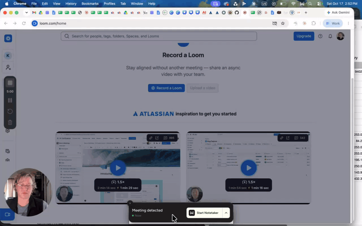
Task: Click Ask Gemini button
Action: click(x=338, y=12)
